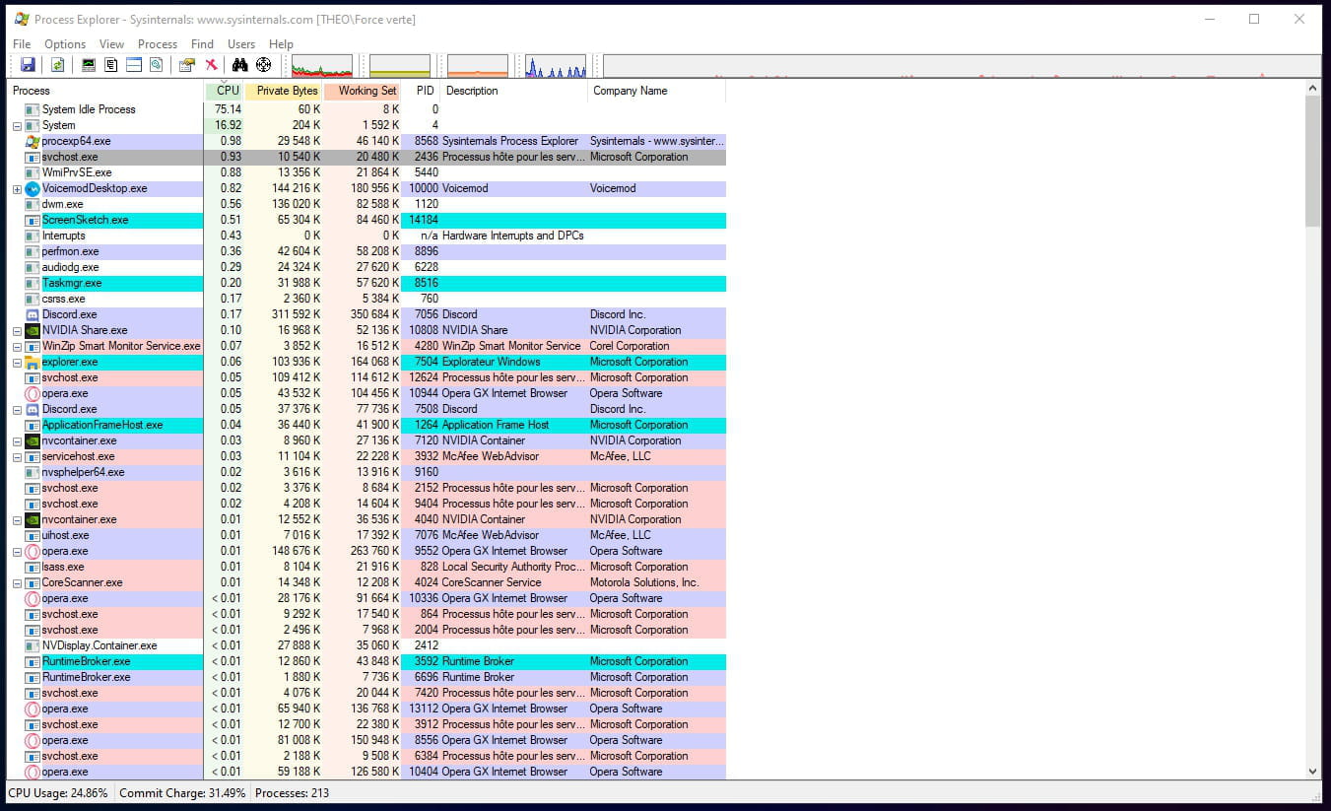Click the nvcontainer.exe icon on the PID 4040 row
1331x811 pixels.
point(32,519)
